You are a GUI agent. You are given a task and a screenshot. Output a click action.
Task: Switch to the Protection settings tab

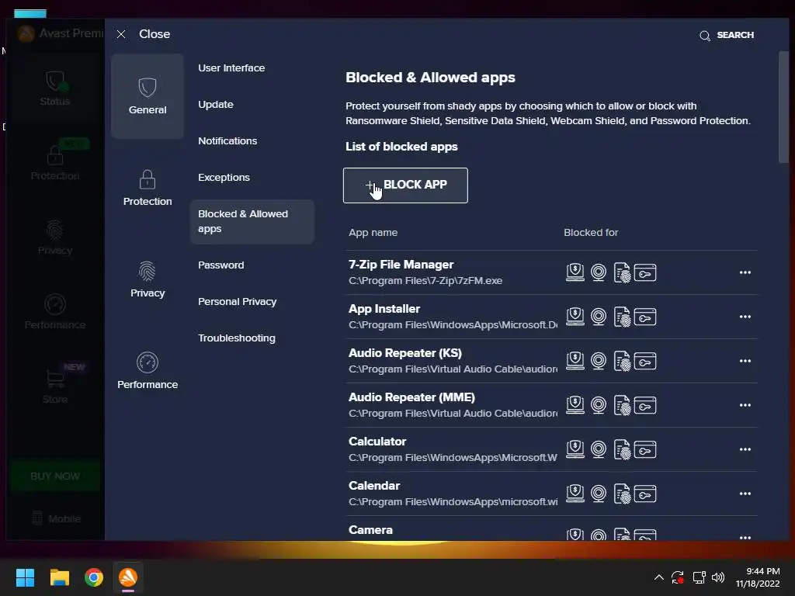147,188
